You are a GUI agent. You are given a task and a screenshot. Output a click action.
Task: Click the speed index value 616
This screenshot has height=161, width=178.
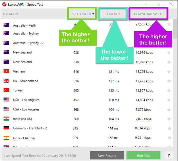tap(76, 72)
